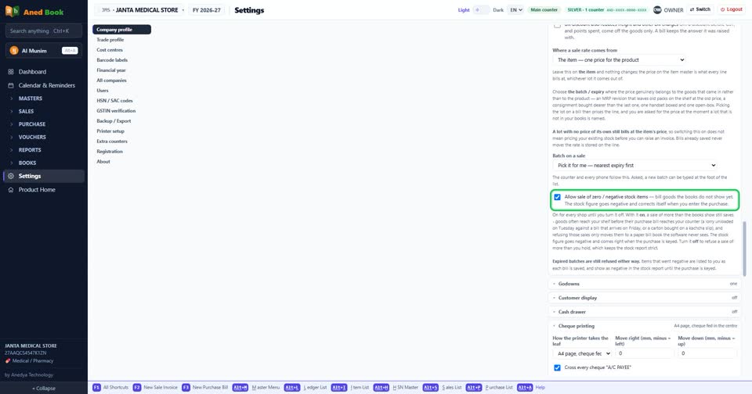Click the Aned Book logo icon
Viewport: 752px width, 394px height.
coord(12,11)
